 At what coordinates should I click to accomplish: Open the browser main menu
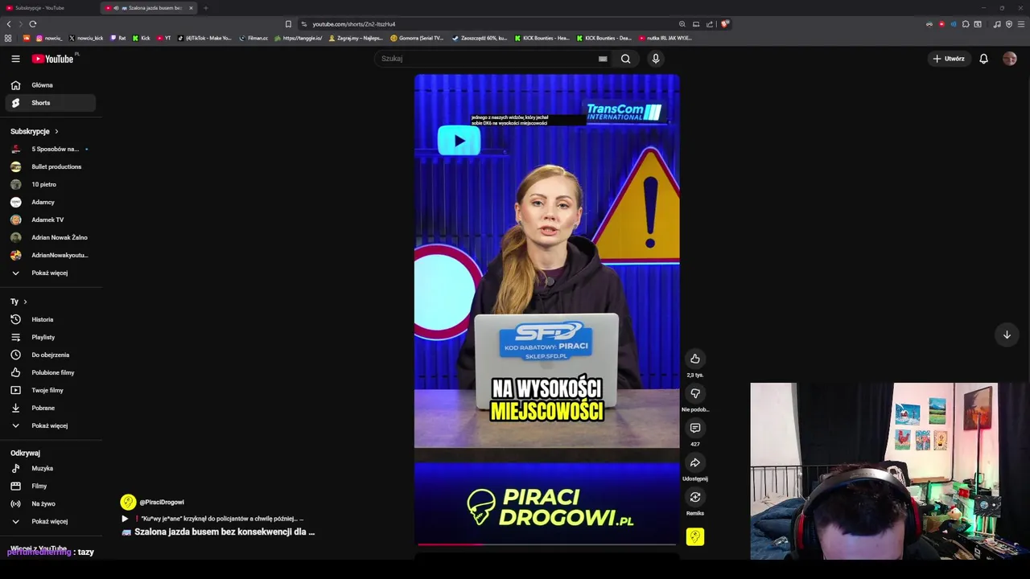pyautogui.click(x=1021, y=24)
